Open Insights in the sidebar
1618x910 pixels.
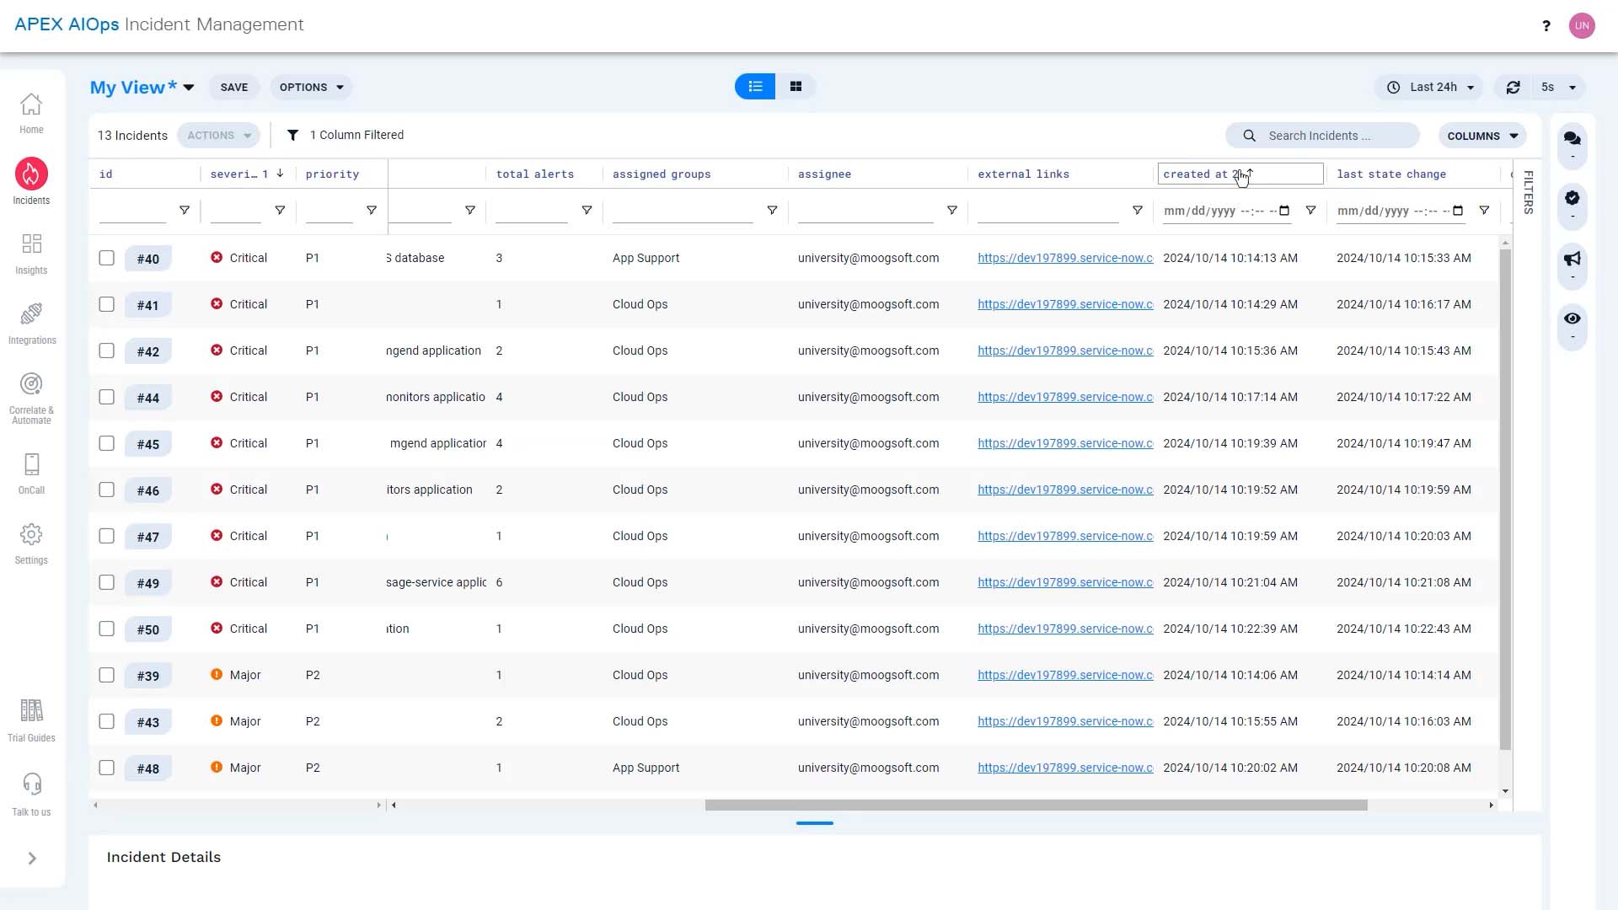(31, 254)
